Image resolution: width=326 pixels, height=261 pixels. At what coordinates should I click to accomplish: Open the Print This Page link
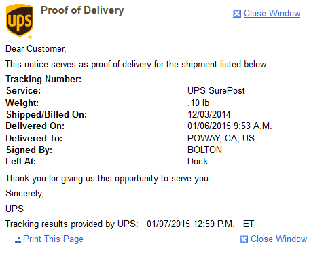(53, 239)
